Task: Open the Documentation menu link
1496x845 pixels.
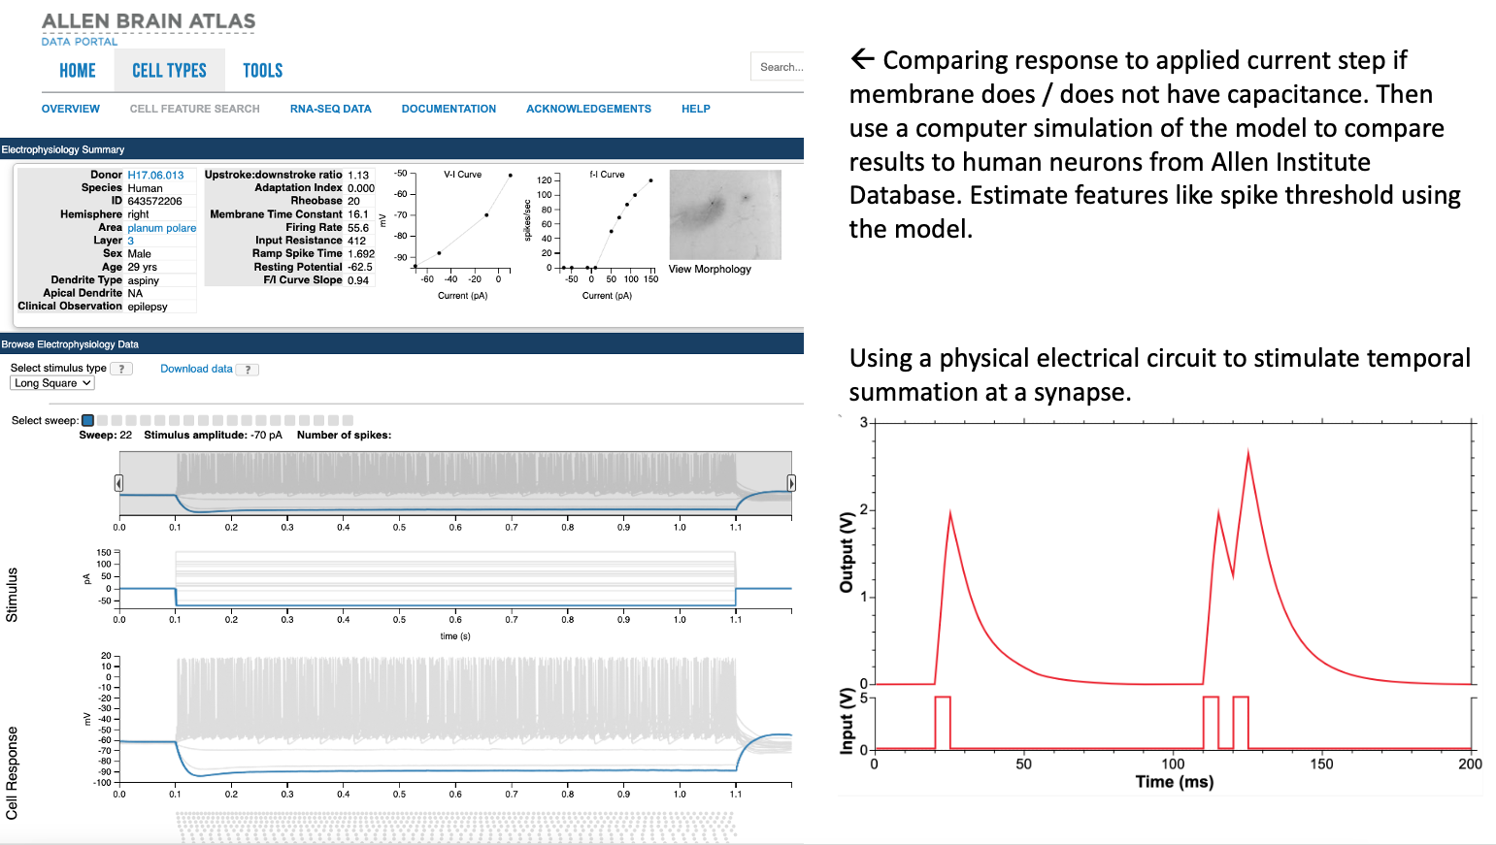Action: coord(449,109)
